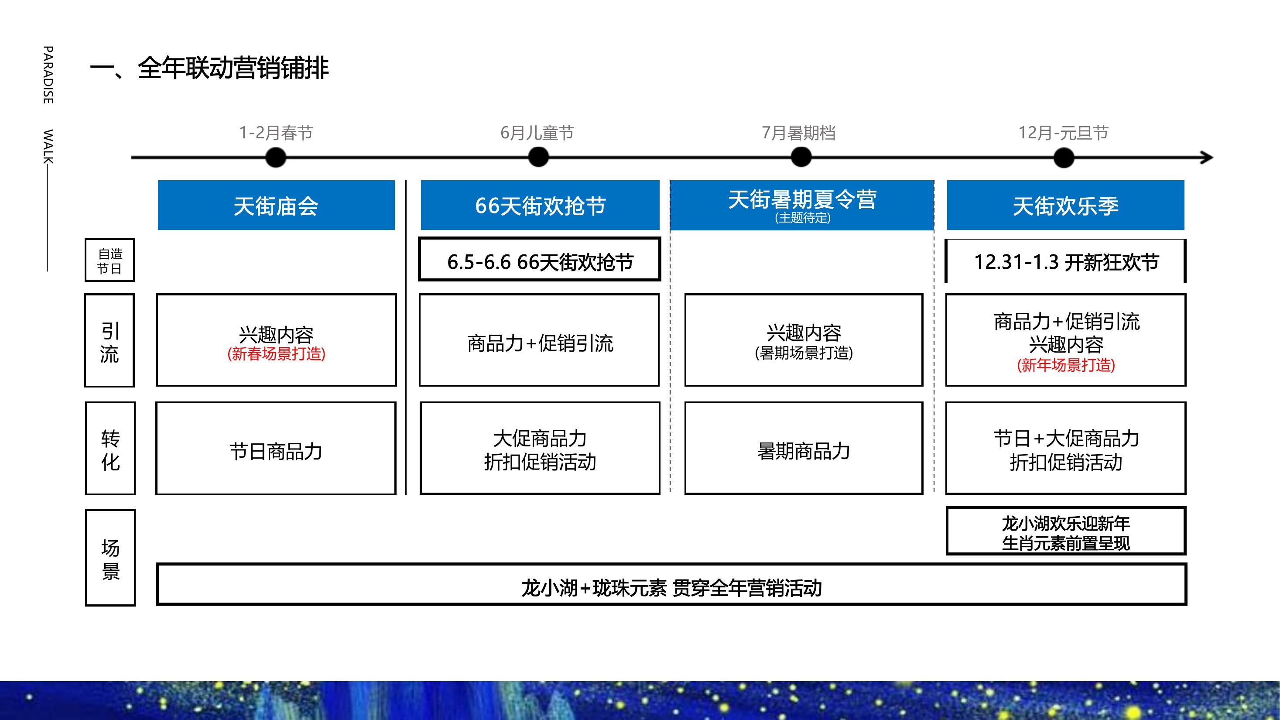Click the 生肖元素前置呈现 text

[1066, 543]
